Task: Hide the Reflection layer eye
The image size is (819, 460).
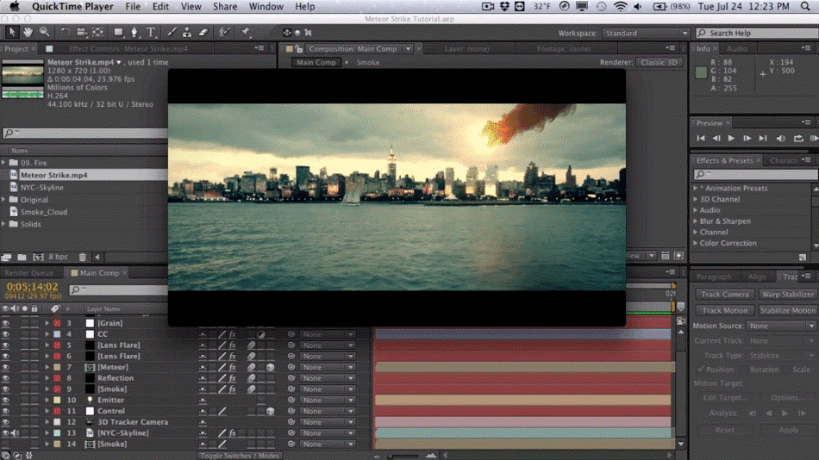Action: point(6,378)
